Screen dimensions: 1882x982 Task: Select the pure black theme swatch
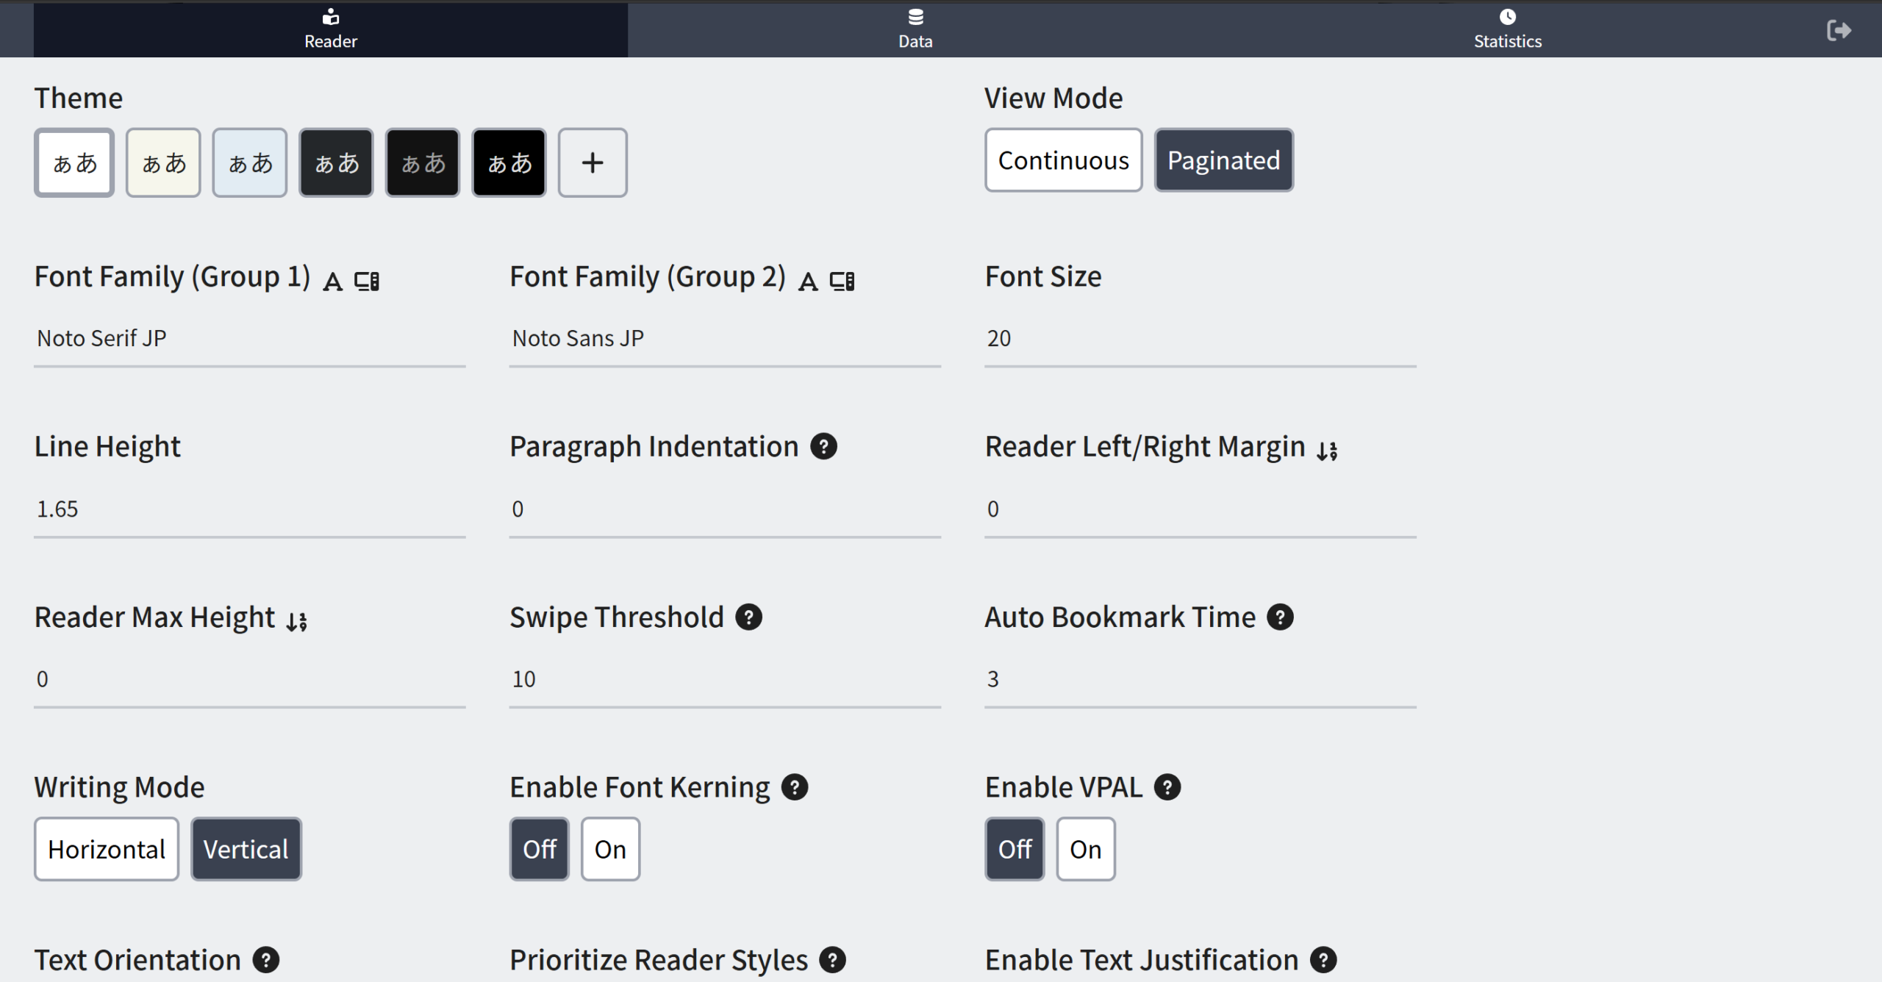[509, 163]
